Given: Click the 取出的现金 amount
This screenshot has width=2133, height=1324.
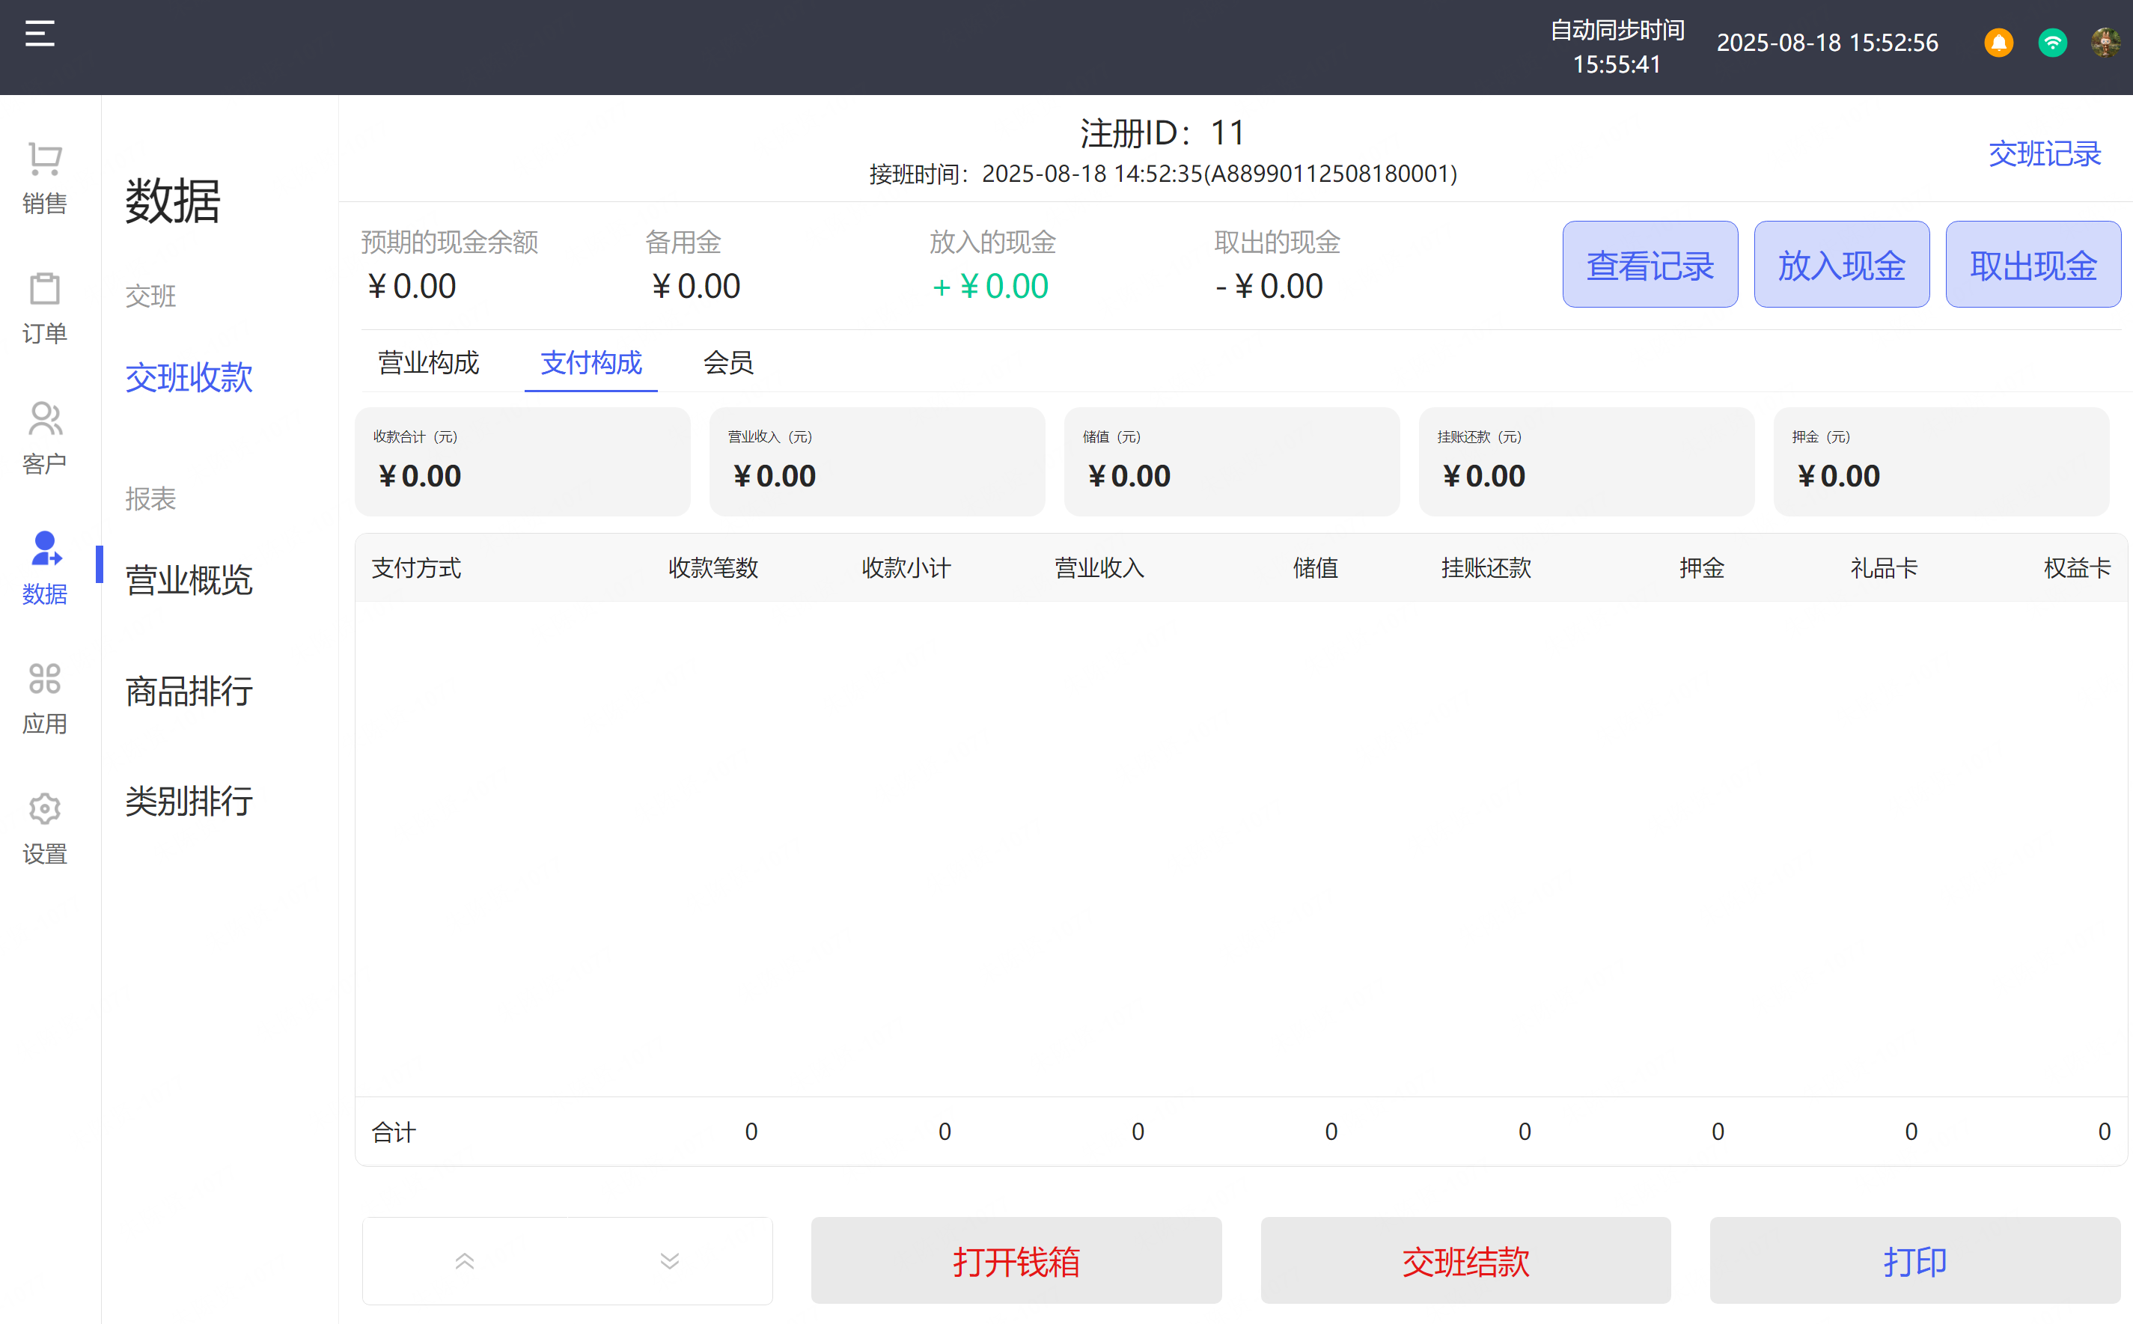Looking at the screenshot, I should (1269, 287).
